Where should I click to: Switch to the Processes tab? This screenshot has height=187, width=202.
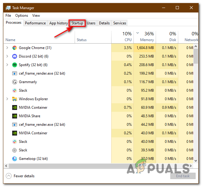13,23
